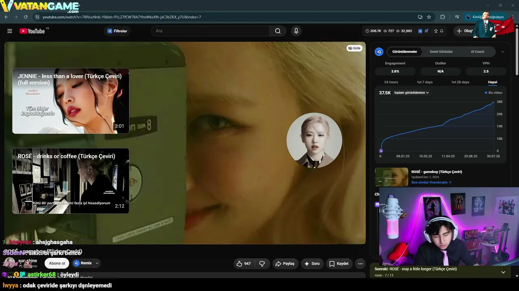Start voice search with the microphone
The height and width of the screenshot is (291, 519).
click(x=296, y=31)
